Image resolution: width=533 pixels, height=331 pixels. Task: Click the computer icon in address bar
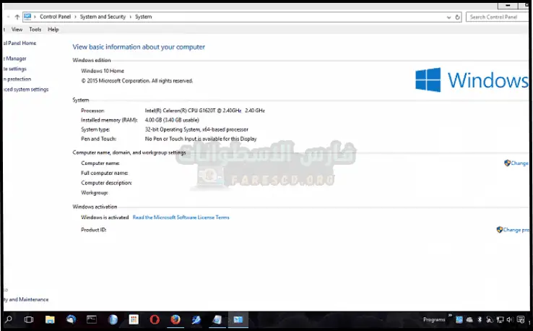click(x=27, y=16)
